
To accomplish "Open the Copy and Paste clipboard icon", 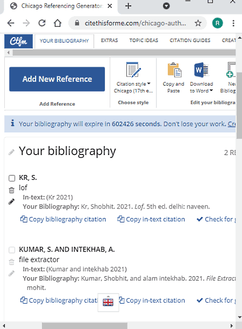I will (175, 69).
